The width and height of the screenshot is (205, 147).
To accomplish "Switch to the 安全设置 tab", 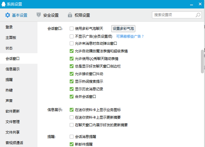I will coord(47,15).
